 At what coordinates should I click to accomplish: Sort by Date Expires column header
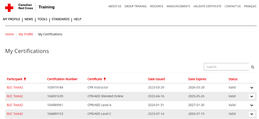pyautogui.click(x=197, y=79)
